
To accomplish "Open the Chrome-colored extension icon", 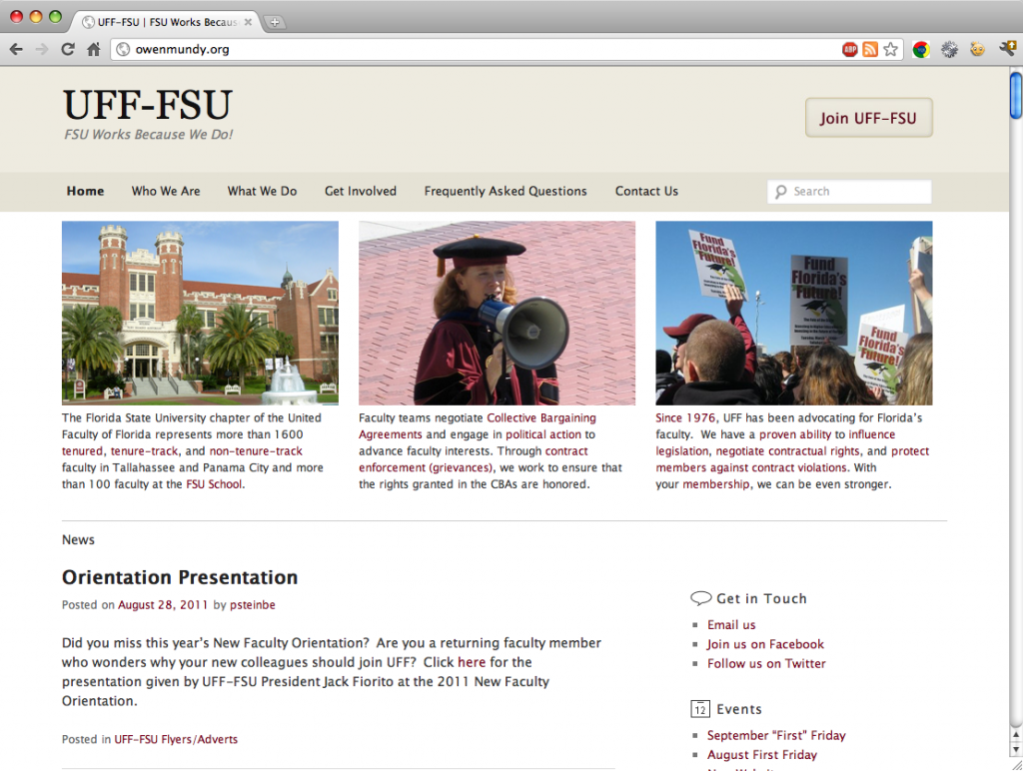I will [920, 50].
